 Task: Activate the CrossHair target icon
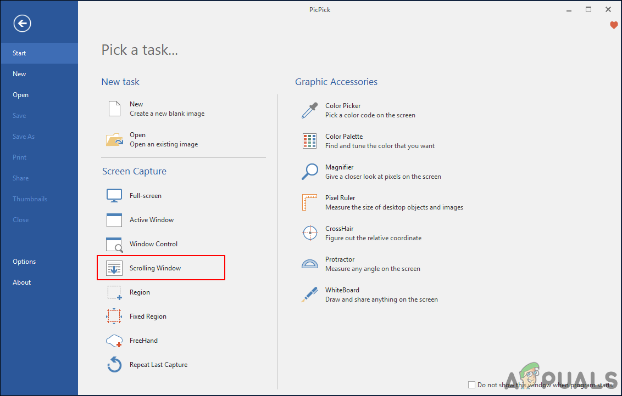tap(309, 233)
